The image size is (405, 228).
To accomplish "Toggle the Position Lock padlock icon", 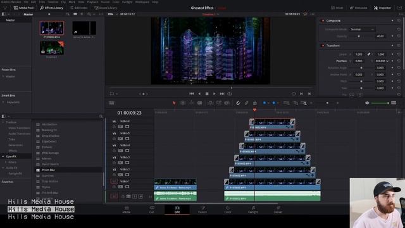I will [254, 103].
